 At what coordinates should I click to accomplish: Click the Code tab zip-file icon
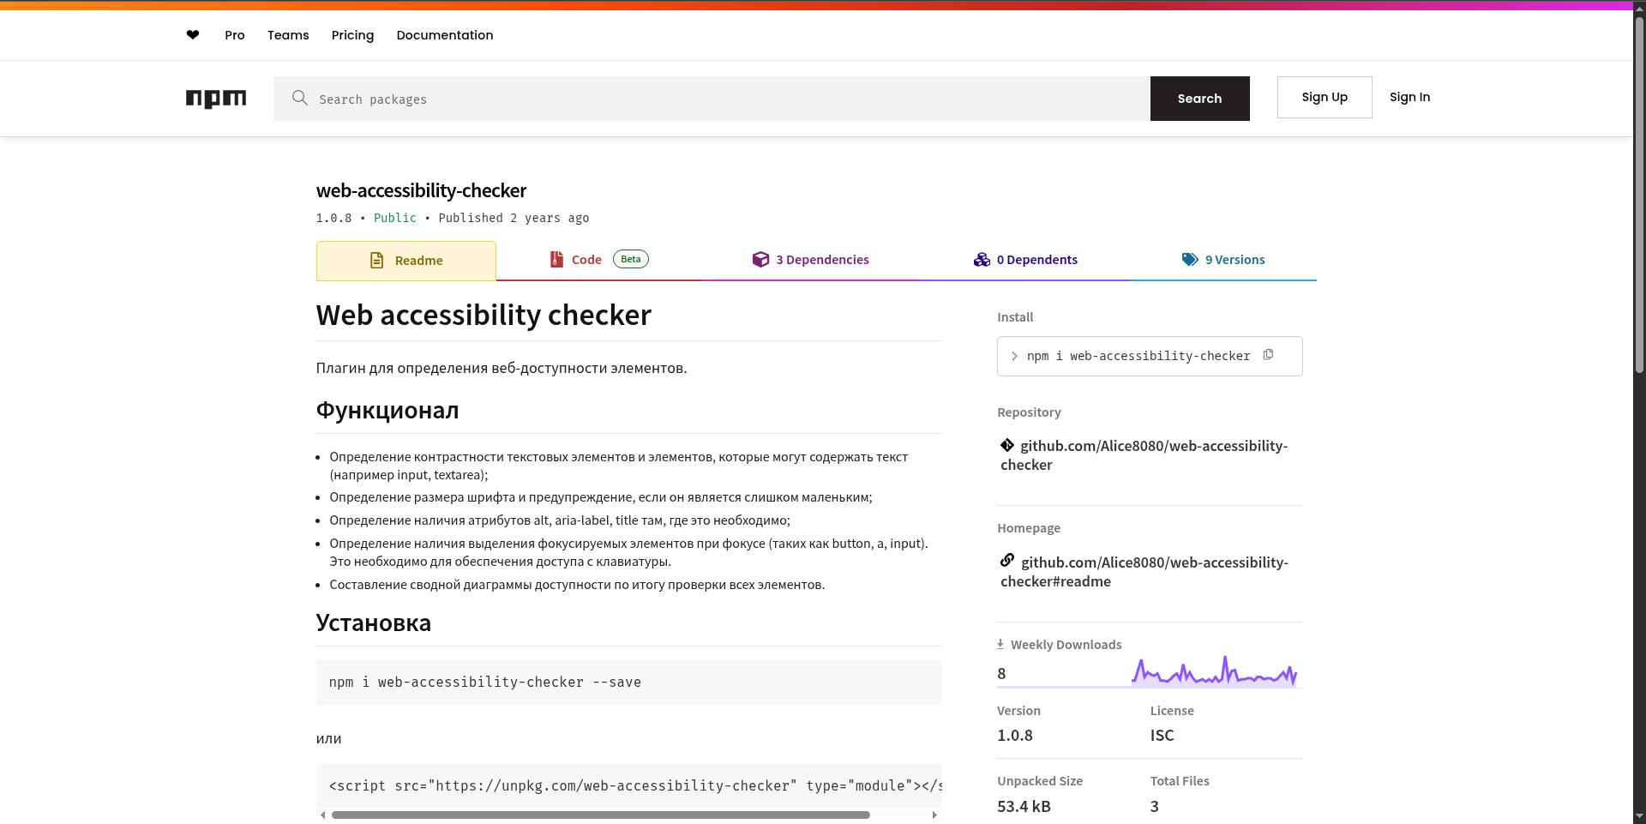point(556,260)
